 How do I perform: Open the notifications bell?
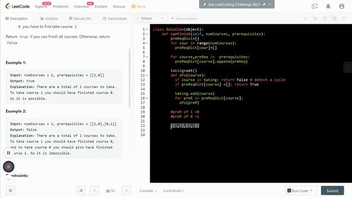[328, 6]
